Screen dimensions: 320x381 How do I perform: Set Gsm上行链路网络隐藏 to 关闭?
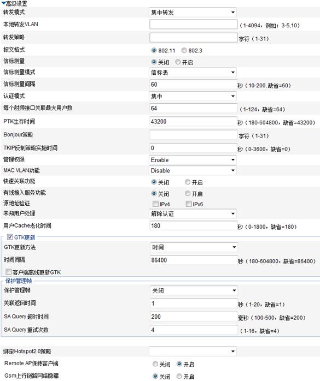point(155,376)
